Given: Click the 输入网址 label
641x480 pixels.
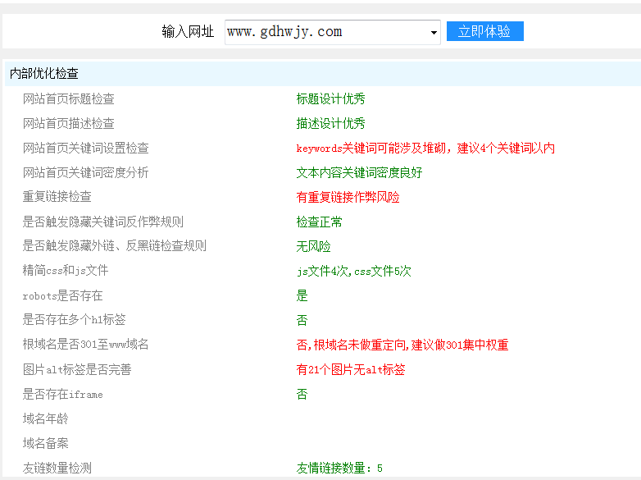Looking at the screenshot, I should (x=188, y=32).
